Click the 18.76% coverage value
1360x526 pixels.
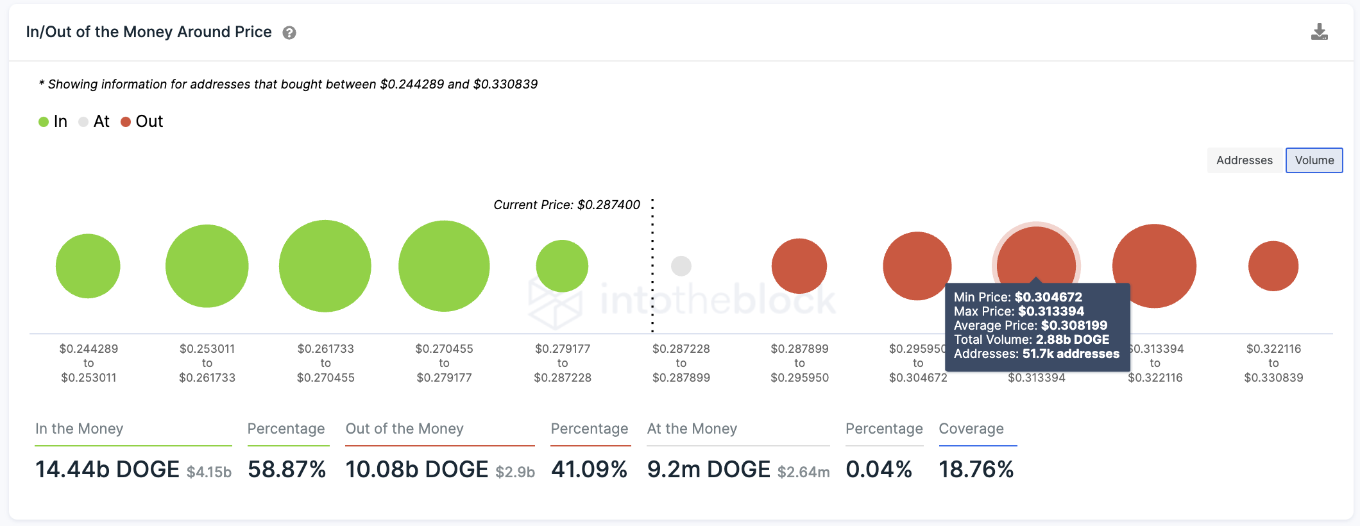click(x=976, y=470)
